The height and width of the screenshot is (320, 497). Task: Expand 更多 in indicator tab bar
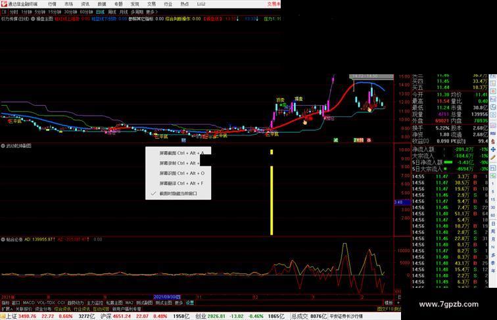tap(179, 303)
